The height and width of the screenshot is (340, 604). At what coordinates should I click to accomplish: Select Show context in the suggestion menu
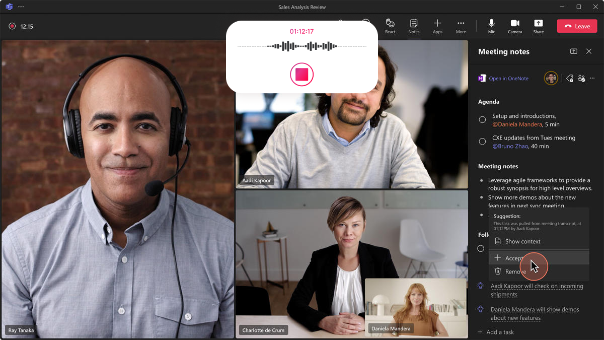tap(522, 241)
